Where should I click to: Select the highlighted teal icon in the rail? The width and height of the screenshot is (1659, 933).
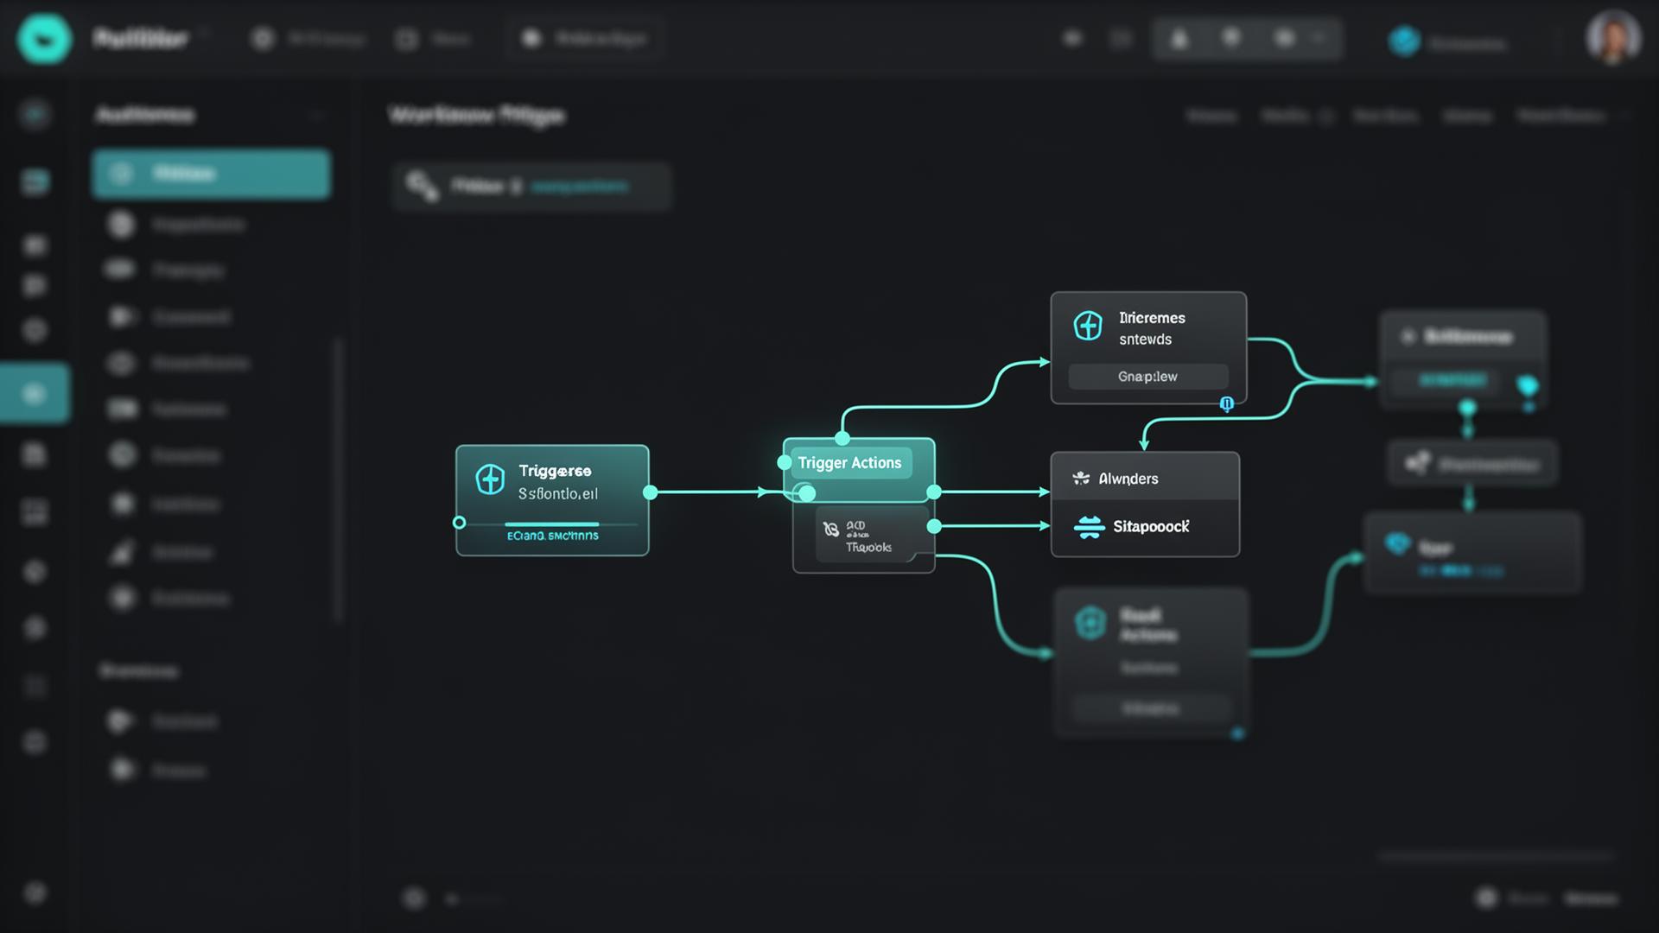[x=35, y=394]
